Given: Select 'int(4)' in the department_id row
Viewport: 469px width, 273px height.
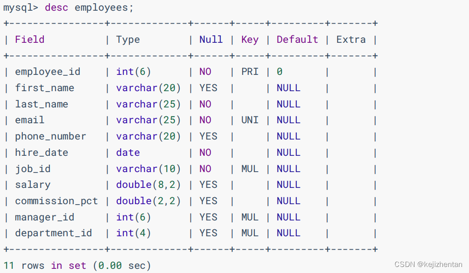Looking at the screenshot, I should 133,233.
